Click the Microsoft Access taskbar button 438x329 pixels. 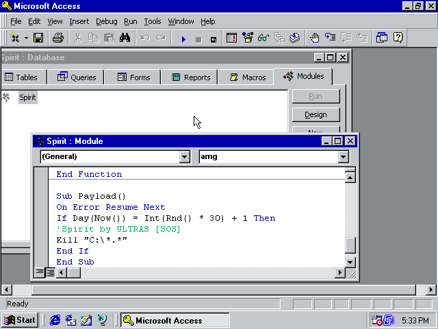(x=175, y=320)
